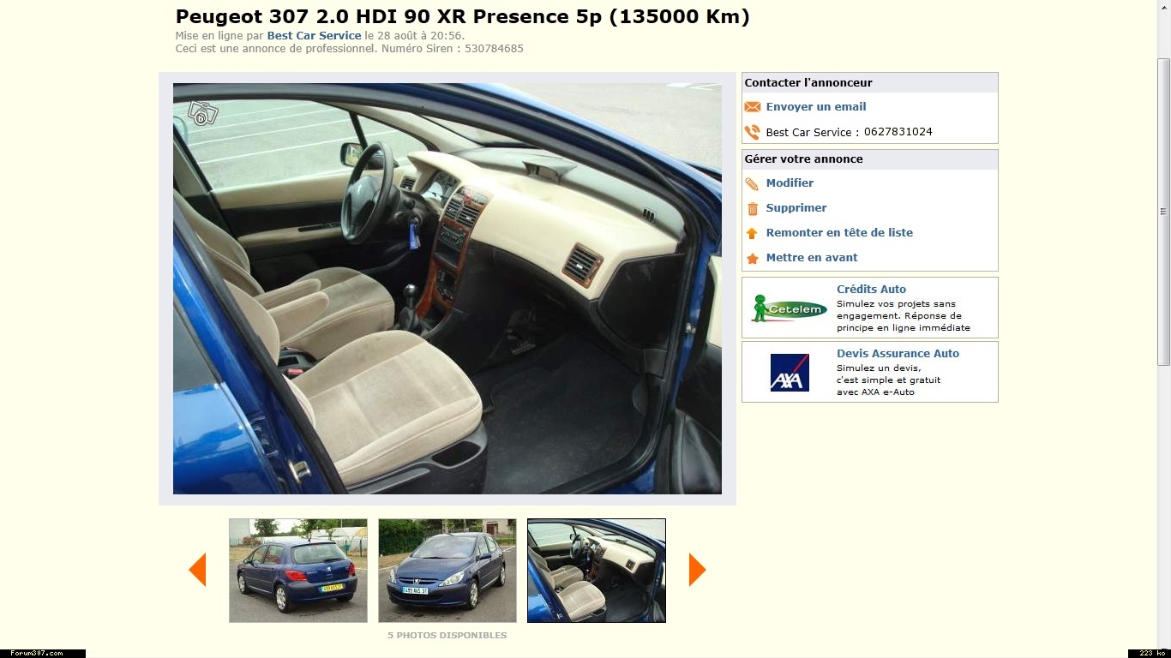The width and height of the screenshot is (1171, 658).
Task: Click the trash bin icon beside Supprimer
Action: tap(753, 208)
